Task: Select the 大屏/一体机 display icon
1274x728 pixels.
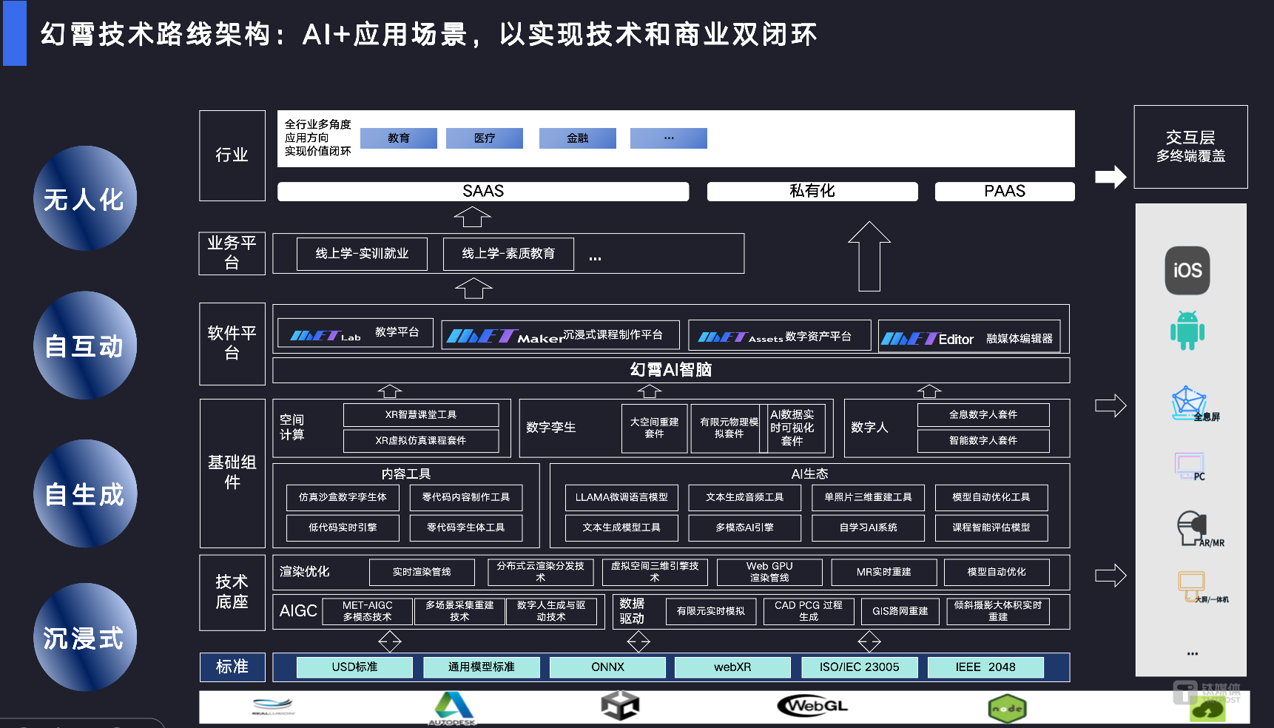Action: (1192, 584)
